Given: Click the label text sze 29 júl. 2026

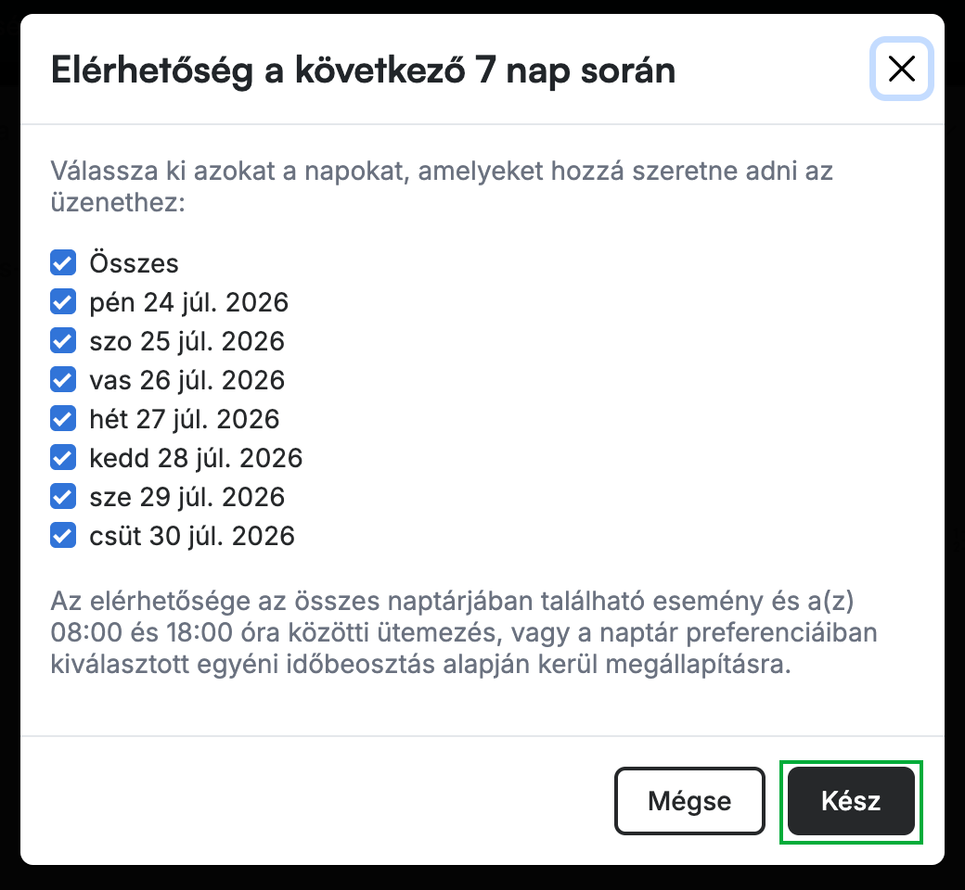Looking at the screenshot, I should coord(187,497).
